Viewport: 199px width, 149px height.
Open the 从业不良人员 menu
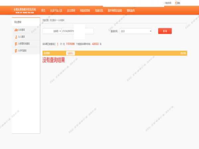pyautogui.click(x=56, y=11)
